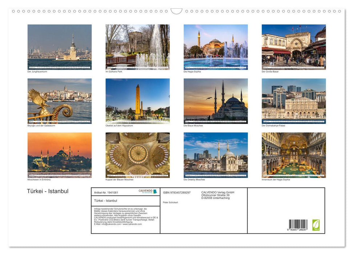Click the Große Basar photo
The image size is (353, 255).
(294, 46)
